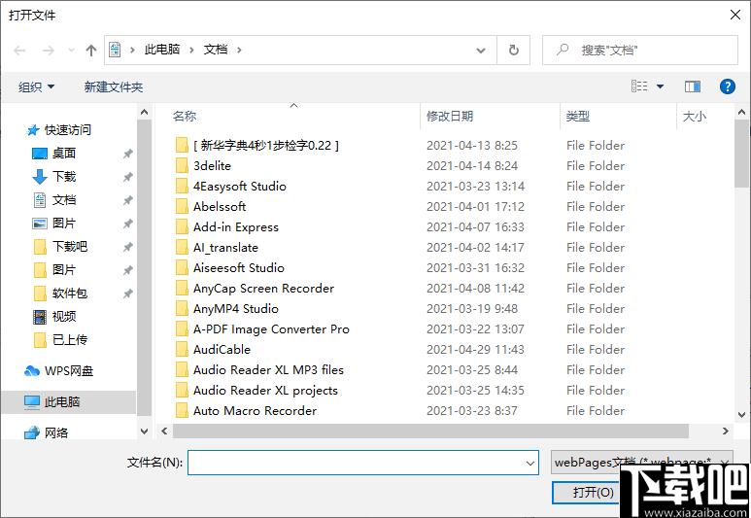Select the AnyMP4 Studio folder
Image resolution: width=751 pixels, height=518 pixels.
(x=236, y=309)
